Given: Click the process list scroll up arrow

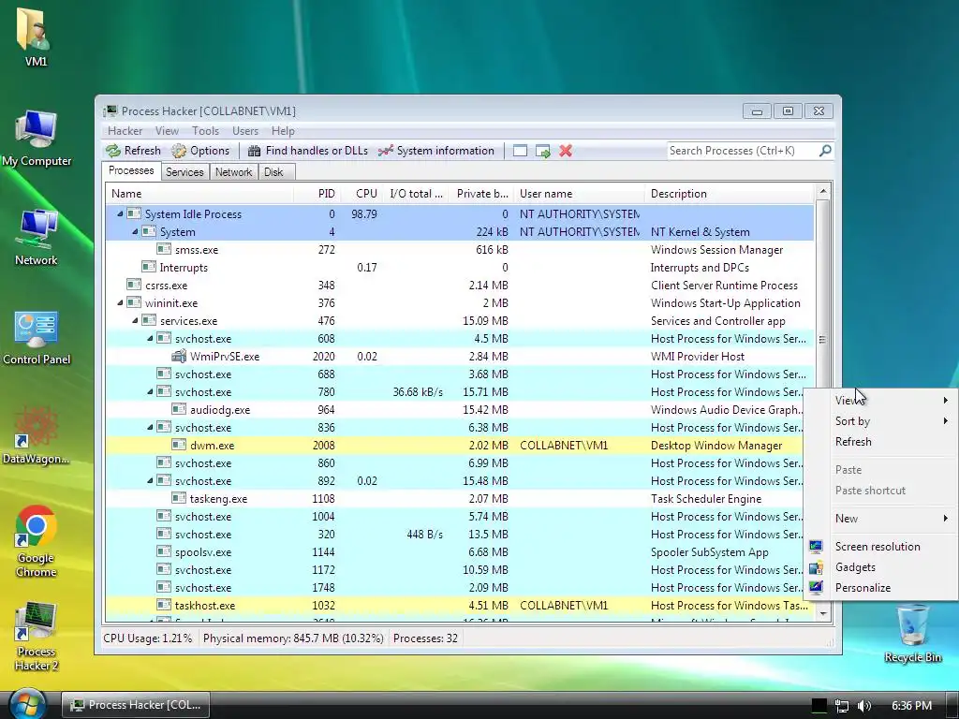Looking at the screenshot, I should pyautogui.click(x=823, y=191).
